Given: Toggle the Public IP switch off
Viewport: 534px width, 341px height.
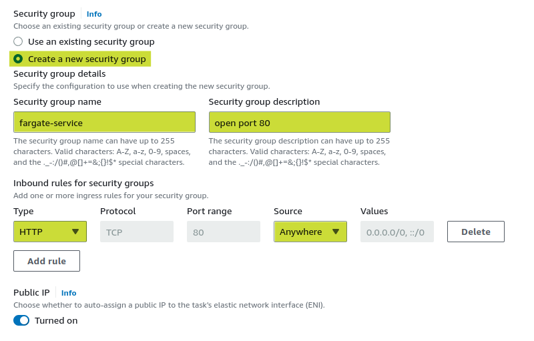Looking at the screenshot, I should click(21, 320).
